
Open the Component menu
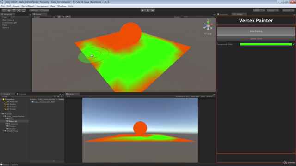click(42, 6)
